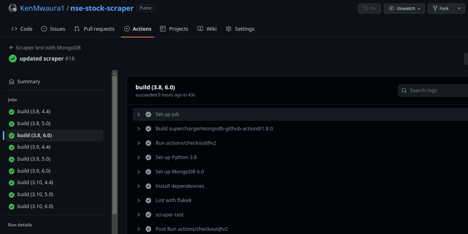
Task: Click the sidebar vertical scrollbar
Action: [115, 144]
